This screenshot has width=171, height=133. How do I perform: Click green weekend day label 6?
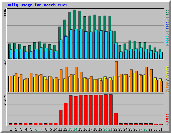(36, 129)
